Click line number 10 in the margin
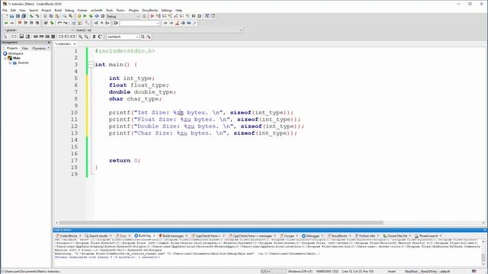 click(74, 113)
